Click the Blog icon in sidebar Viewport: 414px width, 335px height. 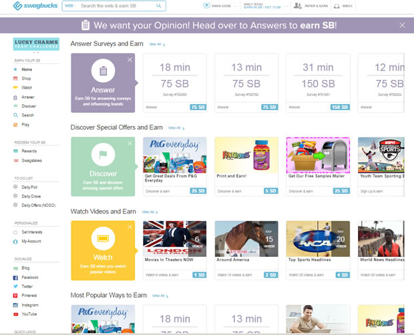(15, 268)
